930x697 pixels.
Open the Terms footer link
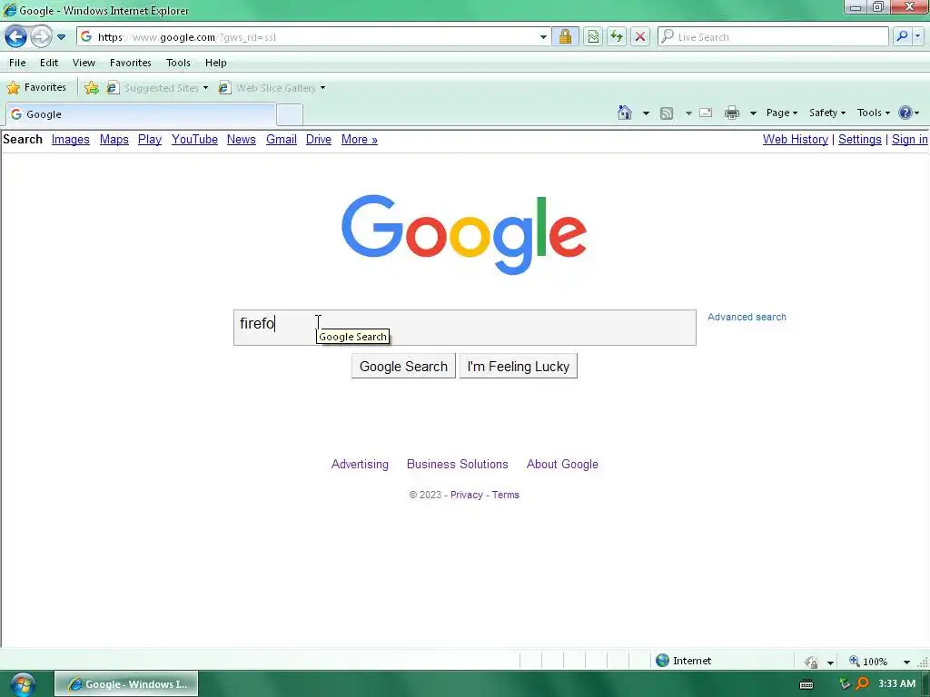pyautogui.click(x=505, y=495)
